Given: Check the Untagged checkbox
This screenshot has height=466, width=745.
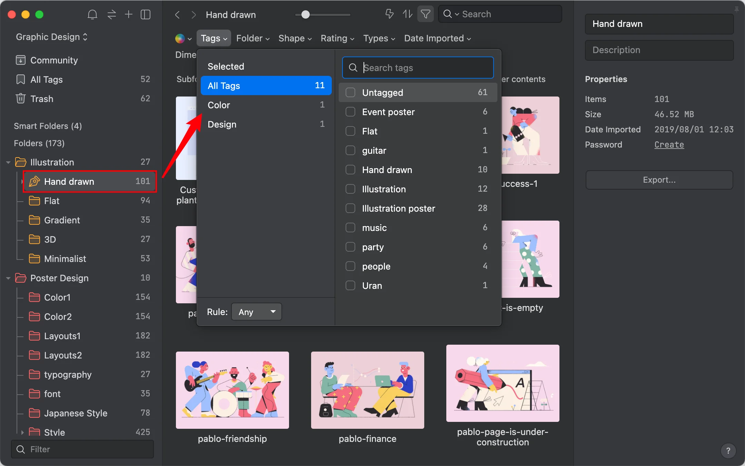Looking at the screenshot, I should (x=350, y=92).
